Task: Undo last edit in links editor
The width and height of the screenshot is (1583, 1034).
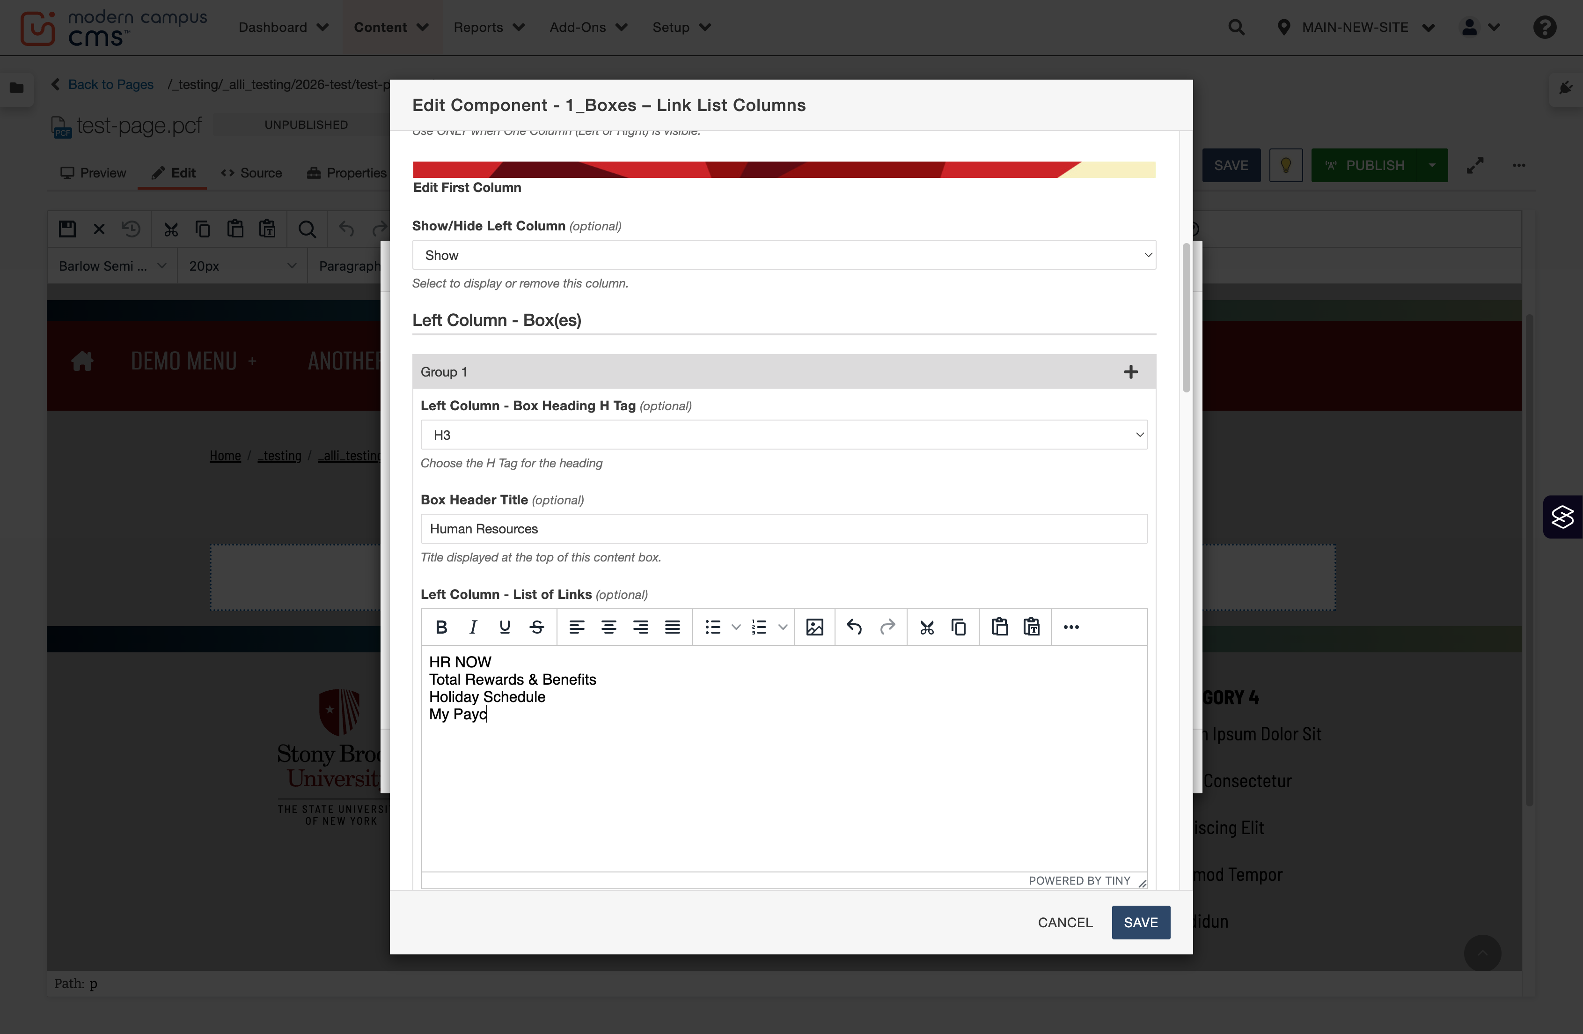Action: tap(855, 627)
